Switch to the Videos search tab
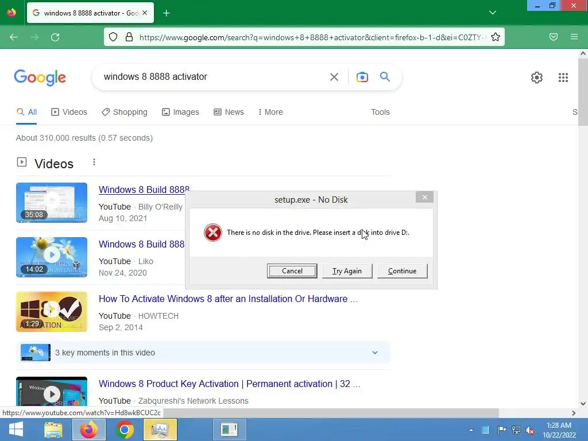Viewport: 588px width, 441px height. point(69,112)
